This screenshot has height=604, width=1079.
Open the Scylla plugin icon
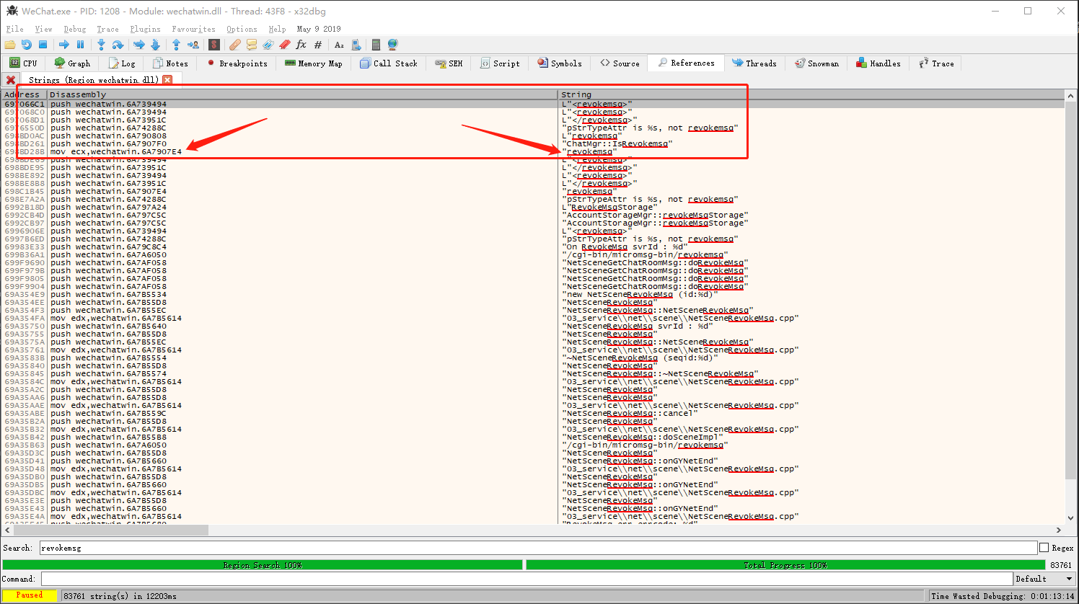[213, 45]
